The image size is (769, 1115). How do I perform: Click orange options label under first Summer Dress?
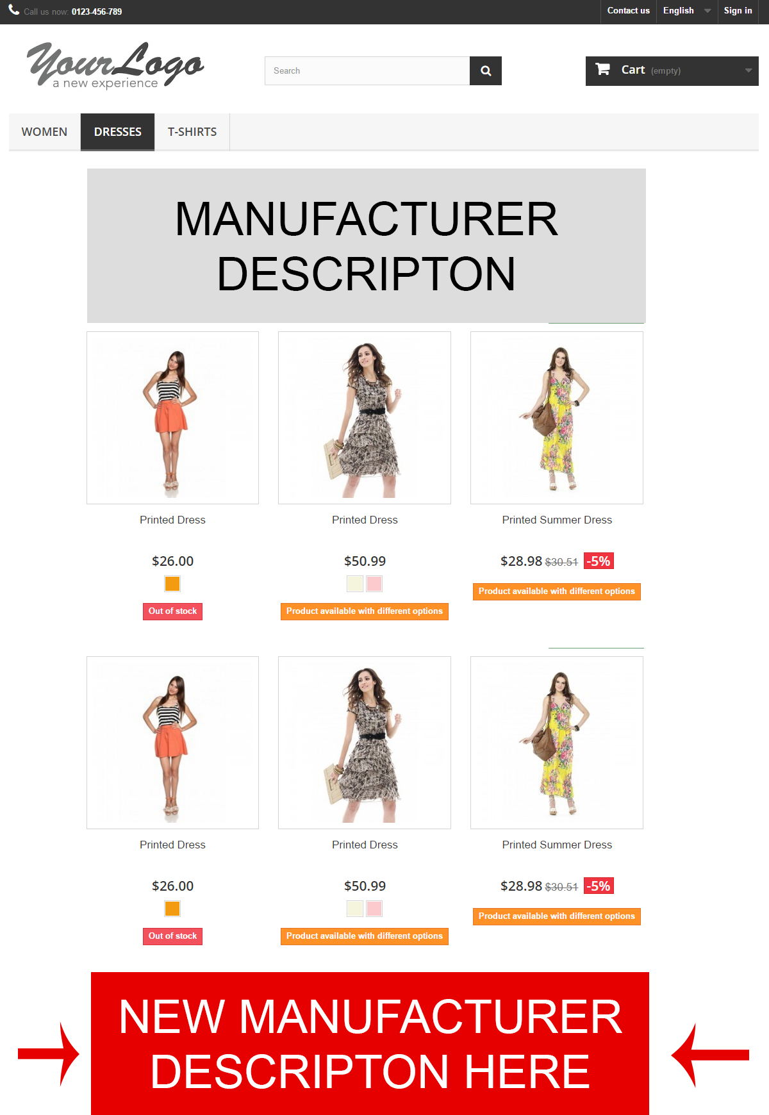[557, 591]
